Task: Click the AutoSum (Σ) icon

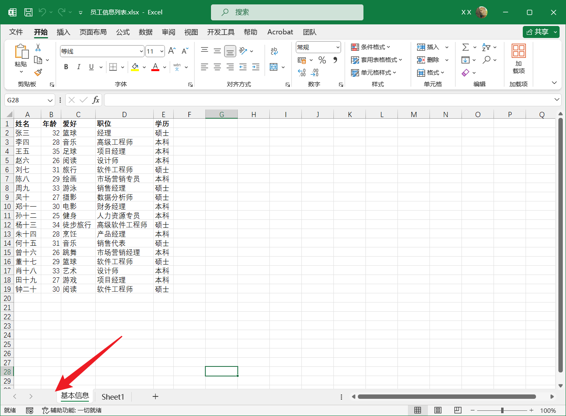Action: (466, 47)
